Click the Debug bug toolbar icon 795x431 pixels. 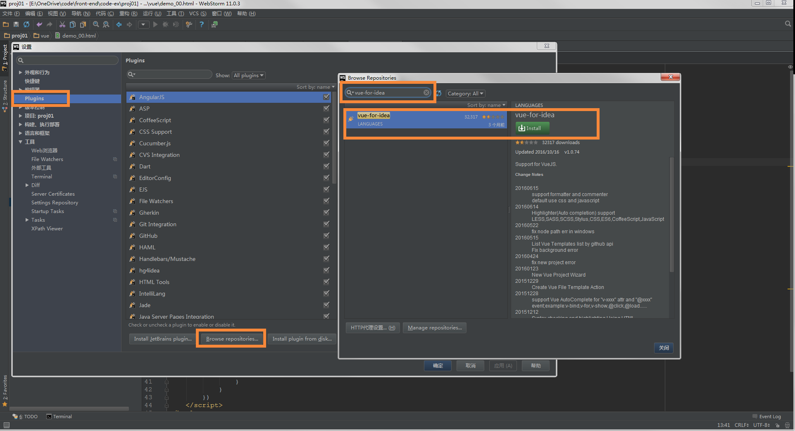tap(166, 24)
